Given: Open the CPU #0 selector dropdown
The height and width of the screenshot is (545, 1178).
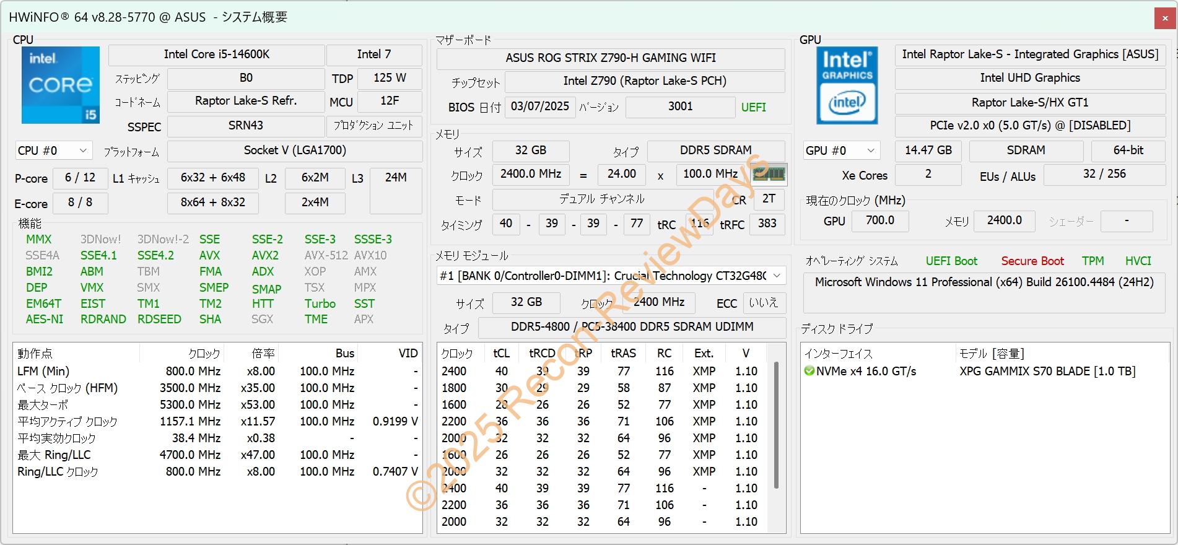Looking at the screenshot, I should pyautogui.click(x=53, y=150).
